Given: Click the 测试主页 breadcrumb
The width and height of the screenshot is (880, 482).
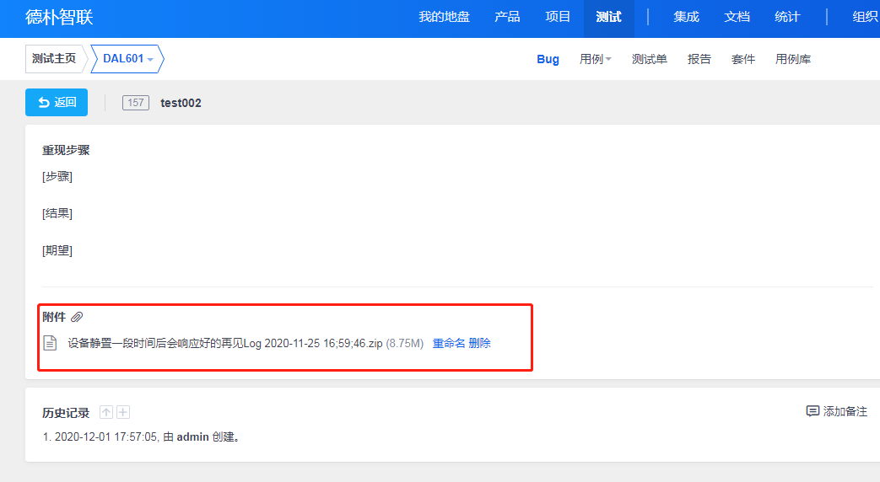Looking at the screenshot, I should (x=54, y=59).
